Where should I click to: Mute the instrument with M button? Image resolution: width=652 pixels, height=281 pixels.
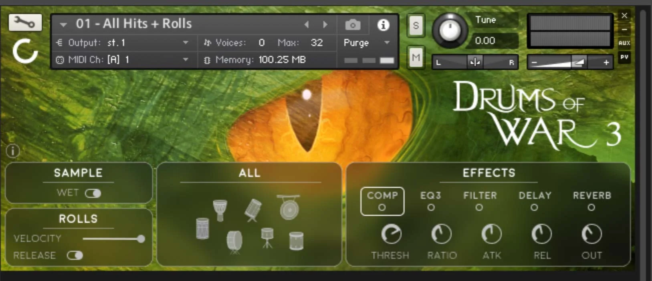(416, 58)
